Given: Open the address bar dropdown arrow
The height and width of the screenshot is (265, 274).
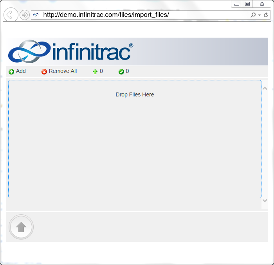Looking at the screenshot, I should 259,15.
